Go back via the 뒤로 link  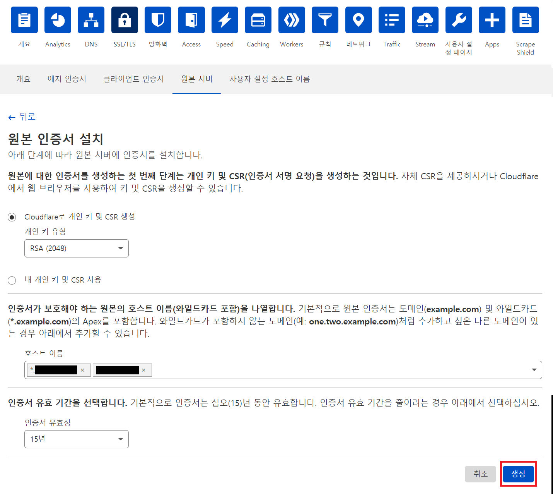22,117
